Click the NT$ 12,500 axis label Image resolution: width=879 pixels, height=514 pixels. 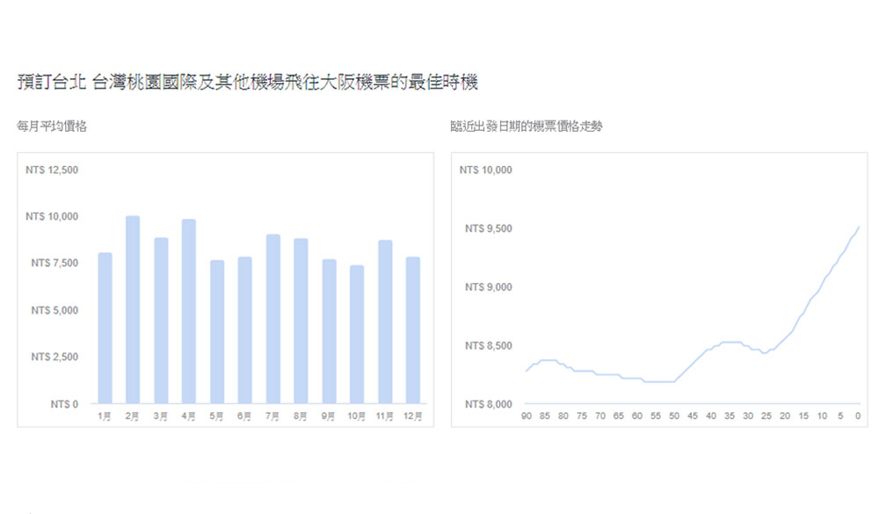coord(52,170)
